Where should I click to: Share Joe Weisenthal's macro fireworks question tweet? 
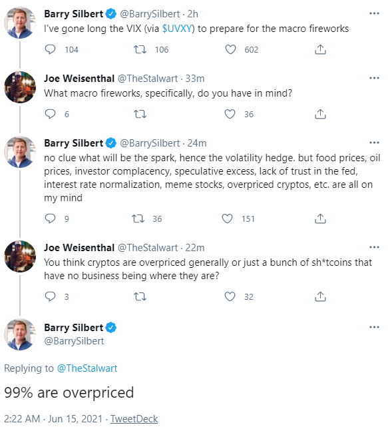pyautogui.click(x=320, y=114)
